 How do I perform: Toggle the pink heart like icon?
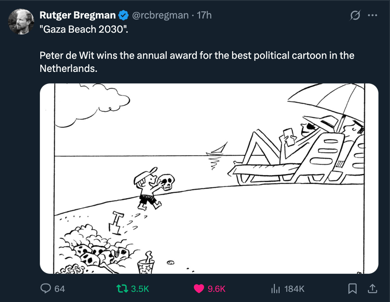coord(199,289)
